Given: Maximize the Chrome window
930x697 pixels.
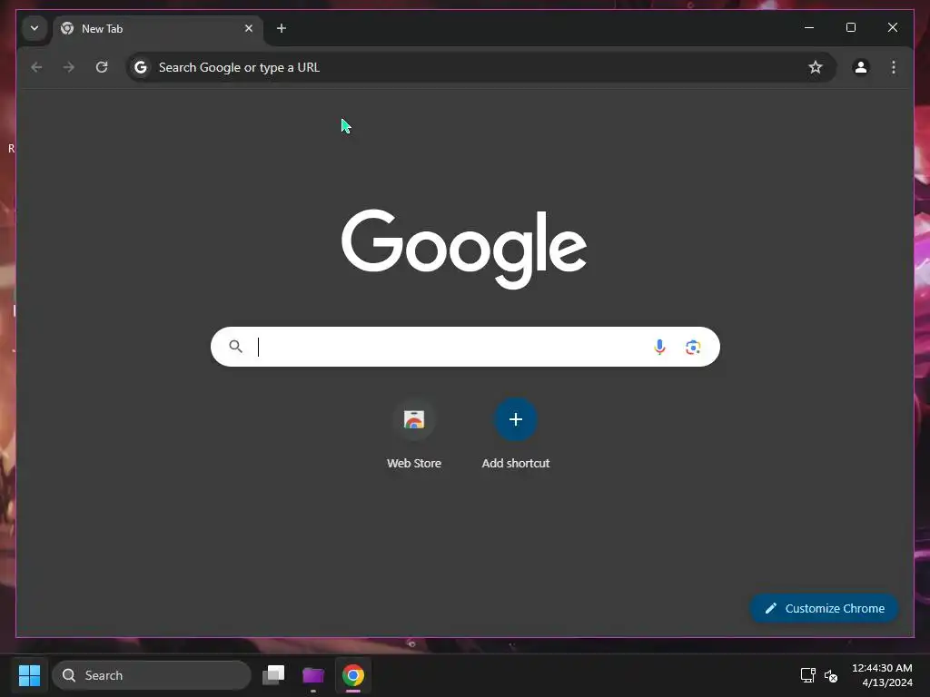Looking at the screenshot, I should (850, 27).
